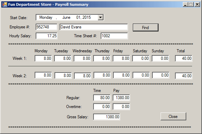202x134 pixels.
Task: Click the Week 2 Total field
Action: (x=184, y=76)
